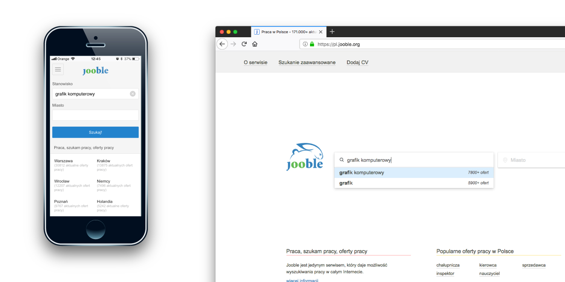Click 'więcej informacji' link

coord(302,280)
